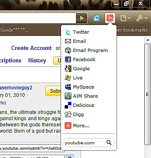Click the search magnifier icon in popup

coord(109,143)
